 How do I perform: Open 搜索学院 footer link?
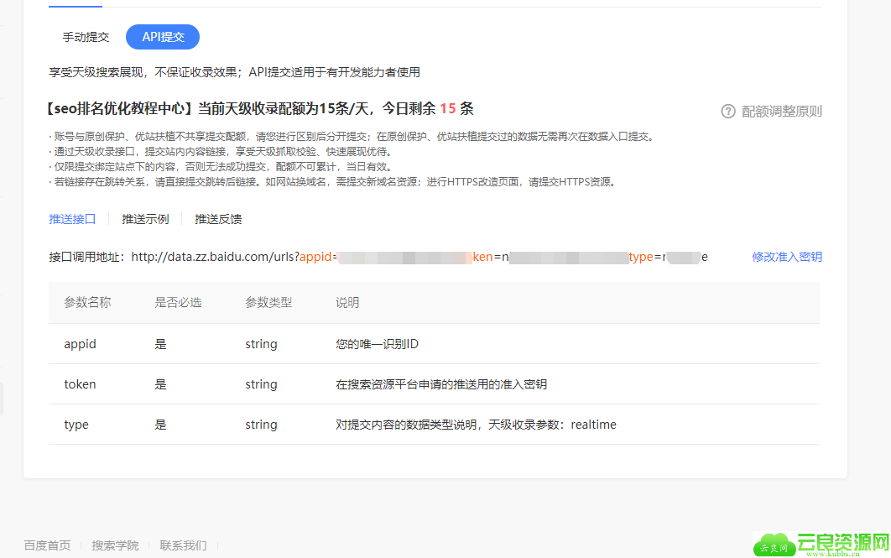115,545
